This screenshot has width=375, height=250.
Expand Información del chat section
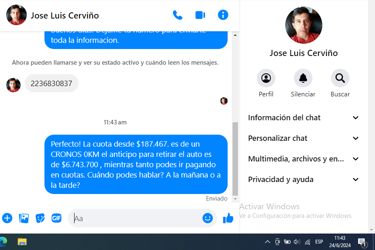303,118
